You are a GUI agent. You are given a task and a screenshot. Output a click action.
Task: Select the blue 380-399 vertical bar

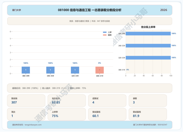[x=26, y=70]
